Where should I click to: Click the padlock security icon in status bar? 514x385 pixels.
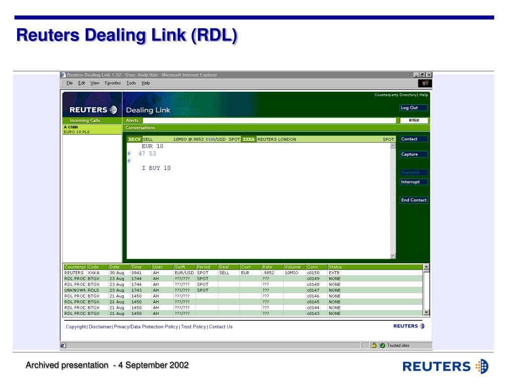(x=373, y=345)
